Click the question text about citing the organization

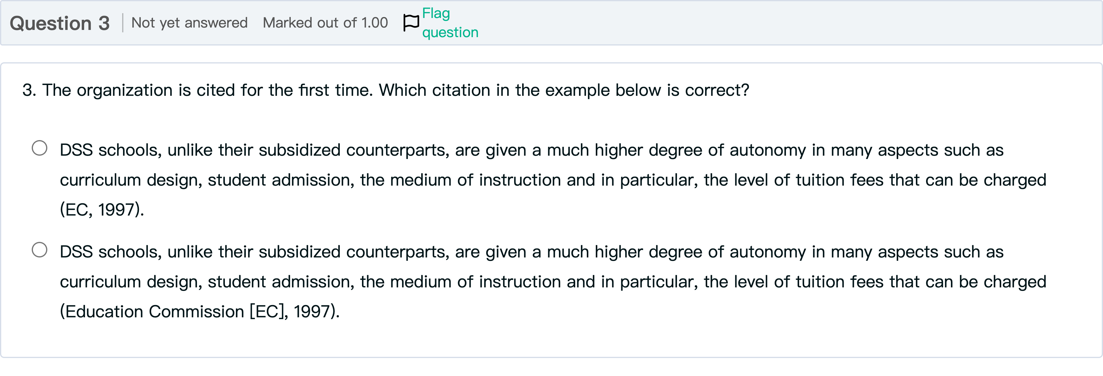[385, 90]
